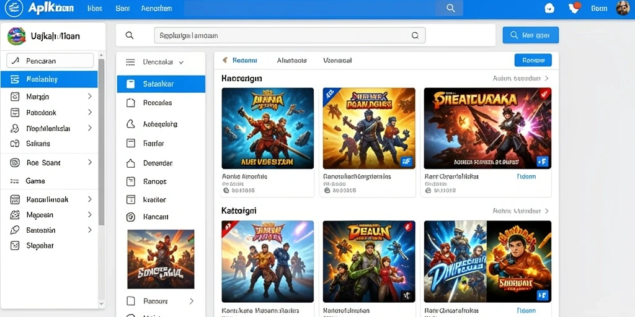The image size is (635, 317).
Task: Open the Sent menu in header
Action: pyautogui.click(x=122, y=8)
